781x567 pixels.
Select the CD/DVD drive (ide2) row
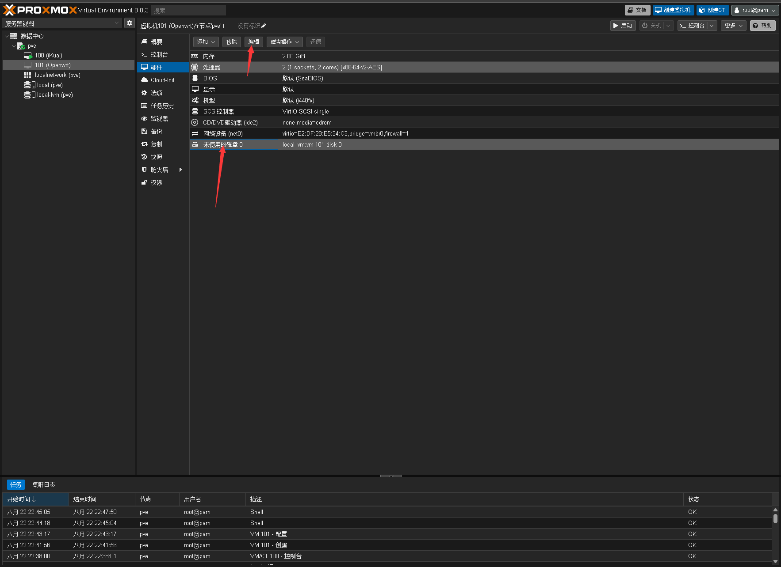click(230, 122)
